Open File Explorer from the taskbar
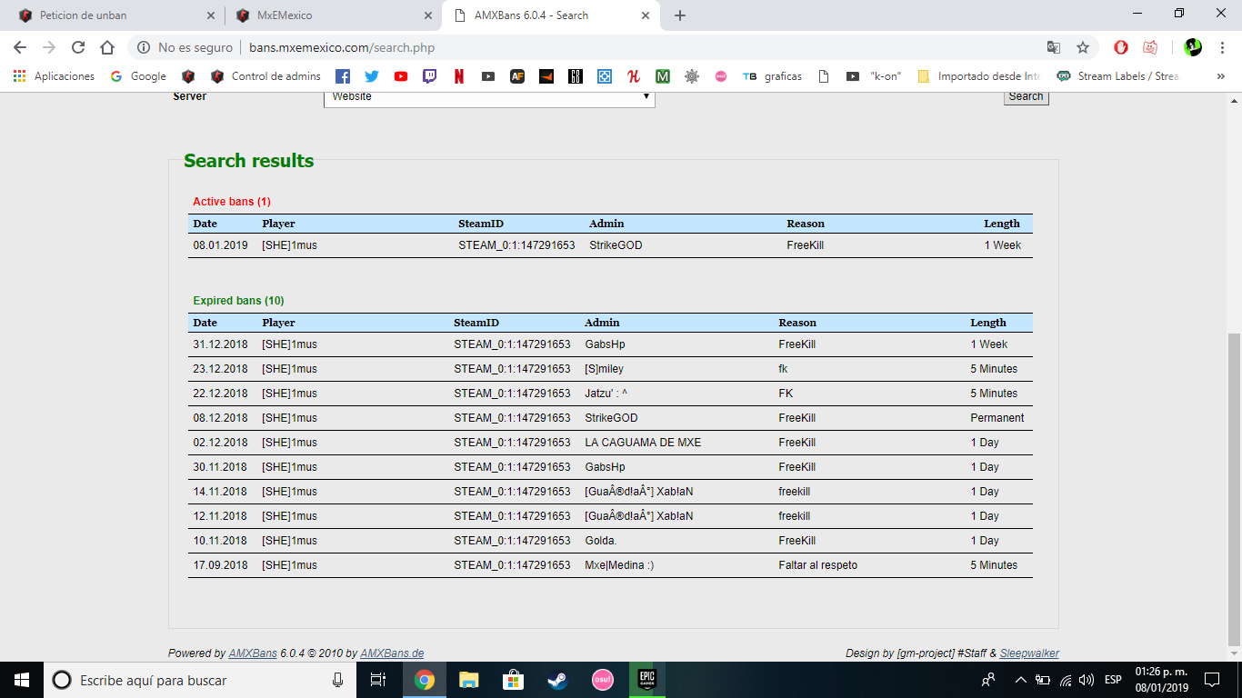Viewport: 1242px width, 698px height. [469, 680]
